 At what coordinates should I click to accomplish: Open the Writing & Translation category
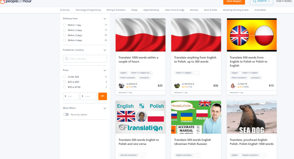click(x=116, y=10)
